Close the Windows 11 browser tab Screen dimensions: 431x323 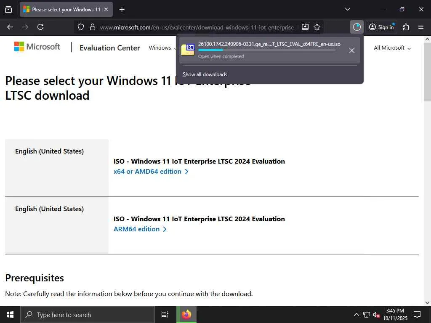pos(106,9)
